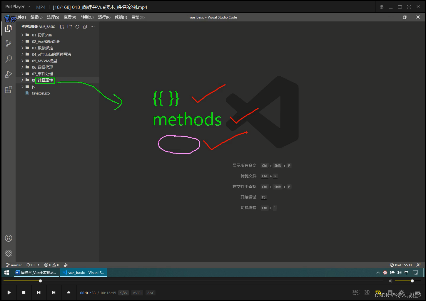Open the favicon.ico file
The width and height of the screenshot is (426, 301).
[x=57, y=93]
